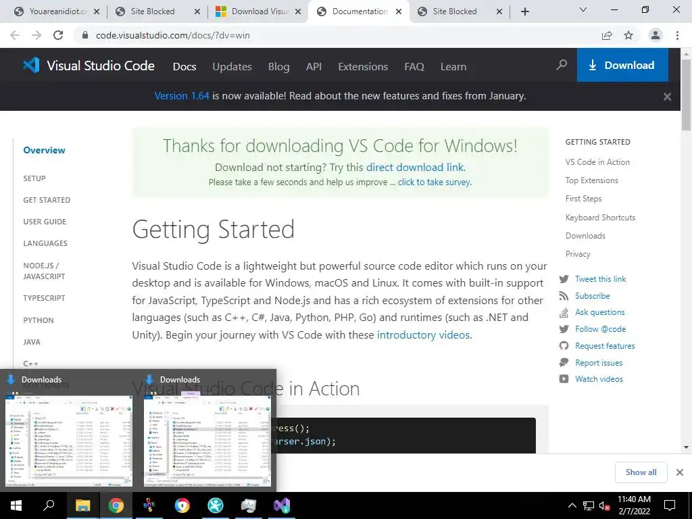The height and width of the screenshot is (519, 692).
Task: Click the Visual Studio Code logo icon
Action: click(31, 66)
